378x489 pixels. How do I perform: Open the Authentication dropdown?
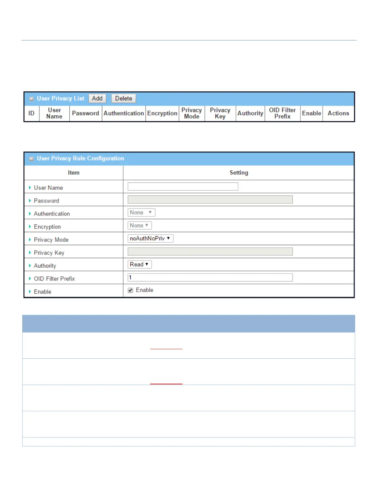[141, 212]
